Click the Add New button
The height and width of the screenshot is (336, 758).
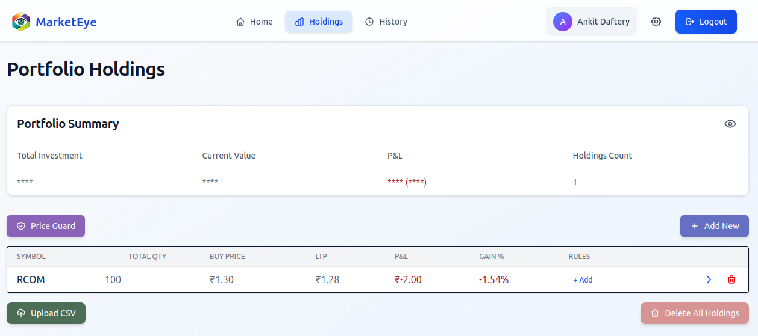click(x=714, y=226)
